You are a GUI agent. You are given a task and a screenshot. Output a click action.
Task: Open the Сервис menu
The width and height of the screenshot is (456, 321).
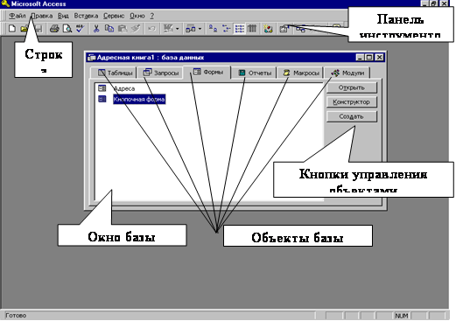[114, 16]
